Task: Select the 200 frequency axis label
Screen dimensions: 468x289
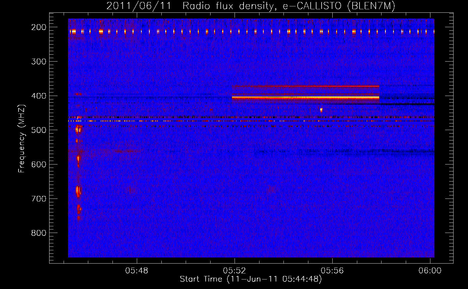Action: 39,27
